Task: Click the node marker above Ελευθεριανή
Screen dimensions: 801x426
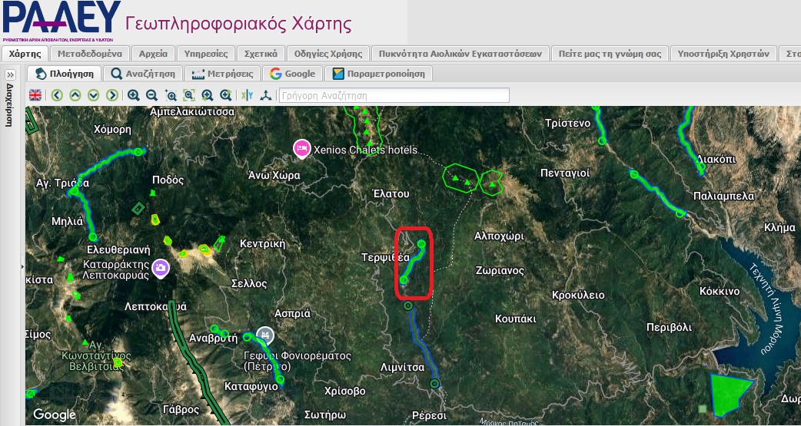Action: click(92, 236)
